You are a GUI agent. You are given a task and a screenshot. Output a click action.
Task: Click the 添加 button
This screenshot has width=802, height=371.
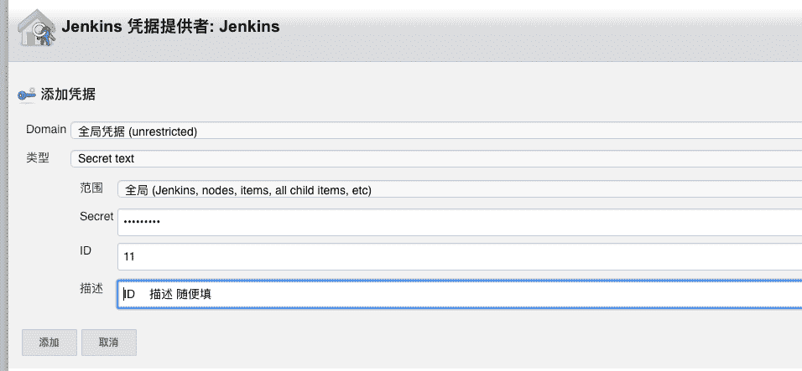(x=49, y=343)
